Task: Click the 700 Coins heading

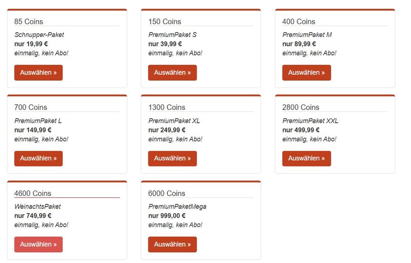Action: tap(31, 107)
